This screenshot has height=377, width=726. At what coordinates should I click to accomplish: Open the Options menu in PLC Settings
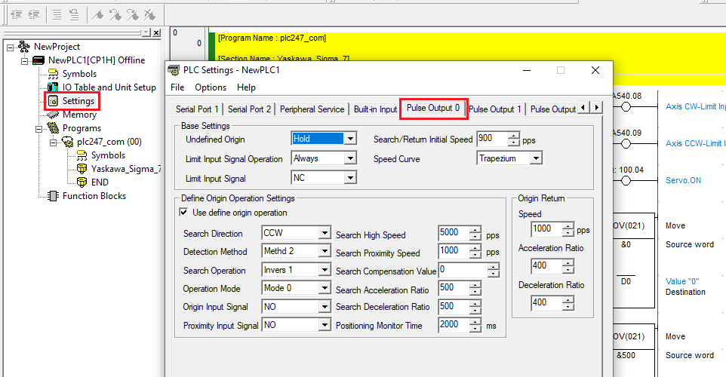[211, 87]
